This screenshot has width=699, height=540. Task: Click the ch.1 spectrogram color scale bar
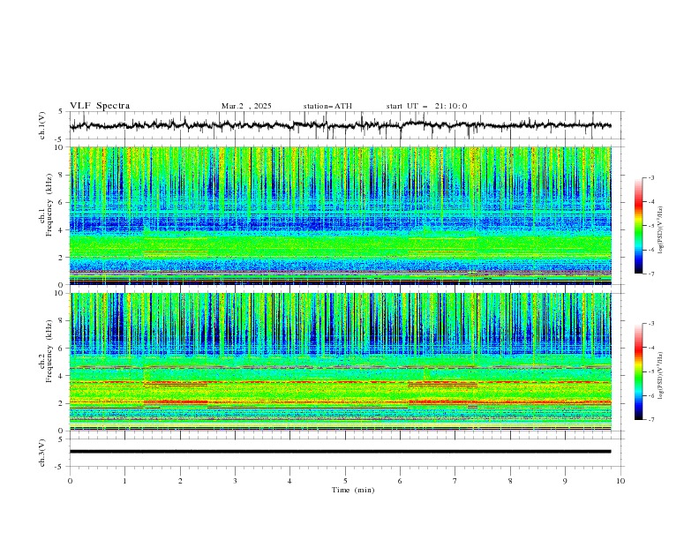click(x=638, y=226)
